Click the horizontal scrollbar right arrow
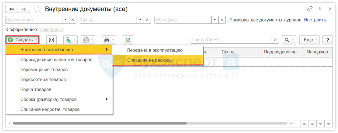 [x=291, y=123]
